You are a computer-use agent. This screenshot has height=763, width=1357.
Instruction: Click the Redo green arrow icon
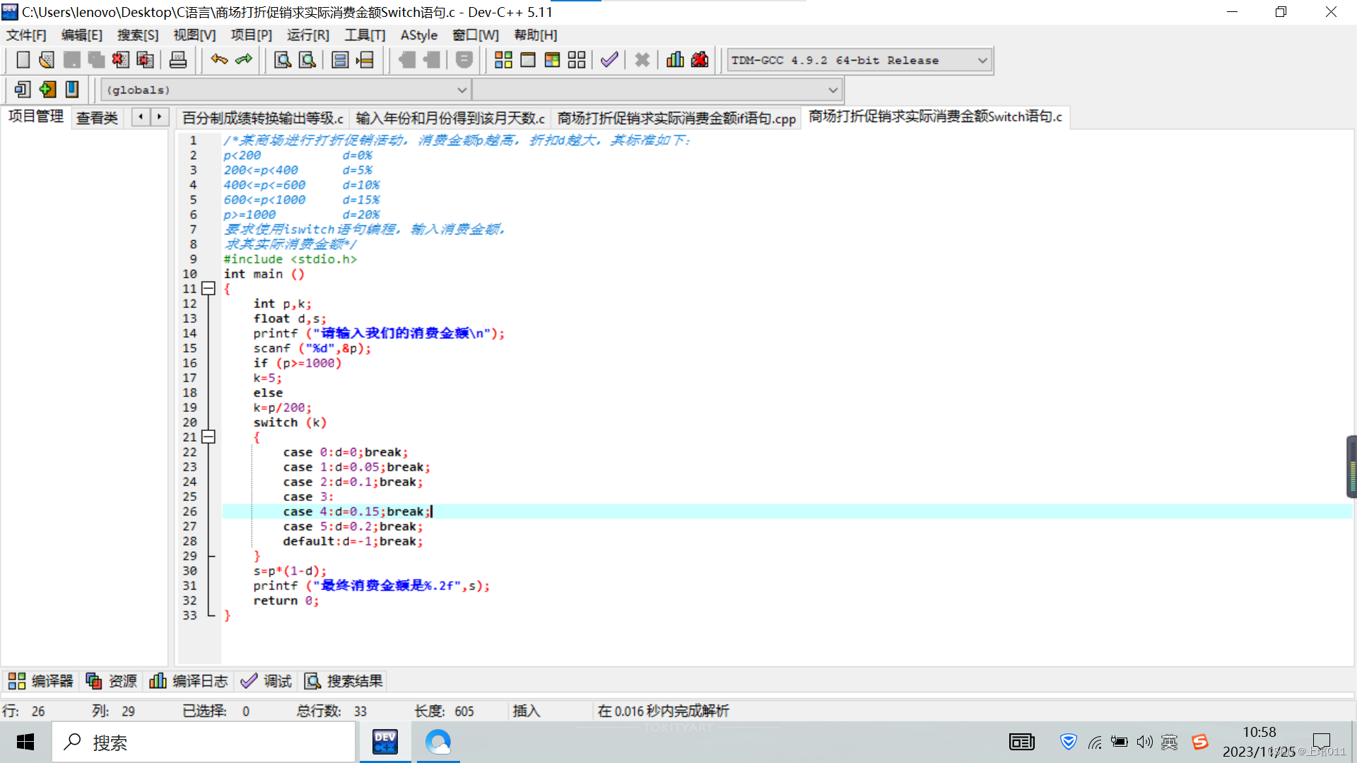point(244,60)
